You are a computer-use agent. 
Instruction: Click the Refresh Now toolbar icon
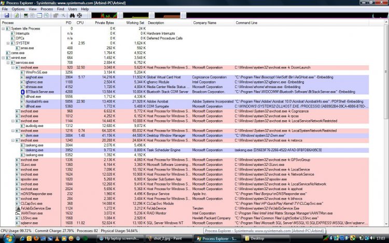(17, 16)
